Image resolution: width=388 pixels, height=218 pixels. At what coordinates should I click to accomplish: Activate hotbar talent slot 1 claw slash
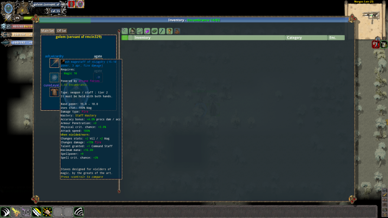(5, 212)
